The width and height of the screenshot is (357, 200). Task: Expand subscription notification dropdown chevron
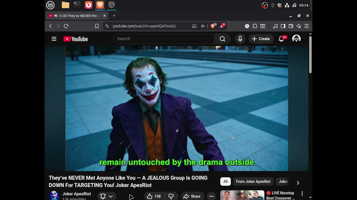[x=111, y=196]
